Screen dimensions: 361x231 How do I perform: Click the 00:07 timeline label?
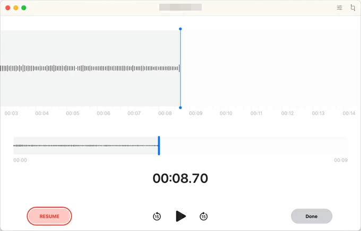click(x=134, y=113)
